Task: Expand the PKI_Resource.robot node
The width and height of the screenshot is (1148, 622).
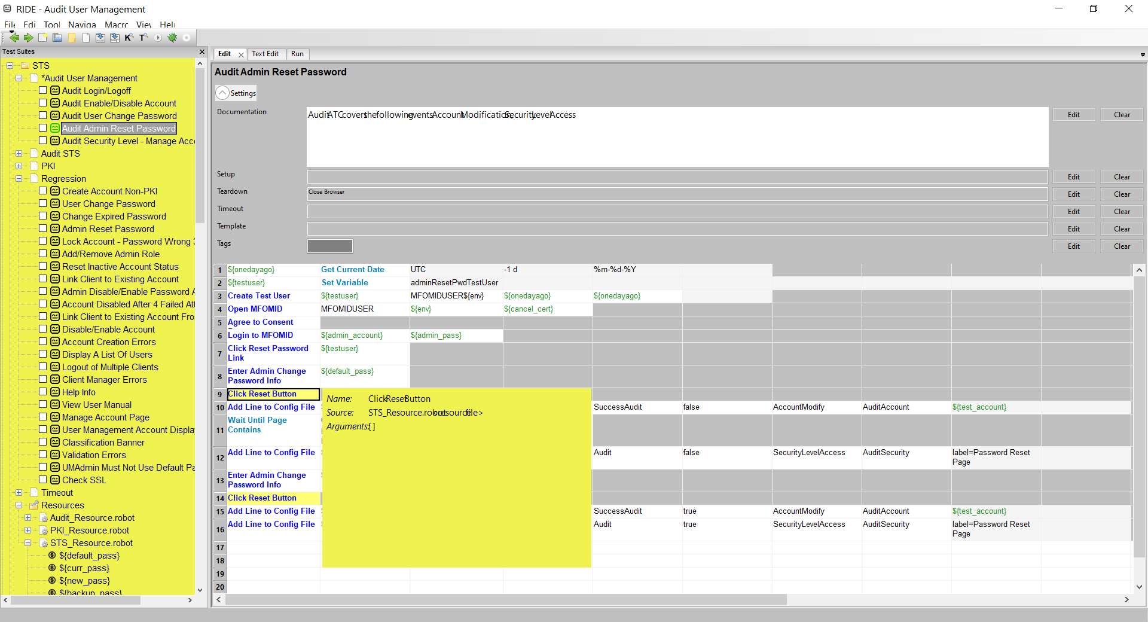Action: tap(28, 530)
